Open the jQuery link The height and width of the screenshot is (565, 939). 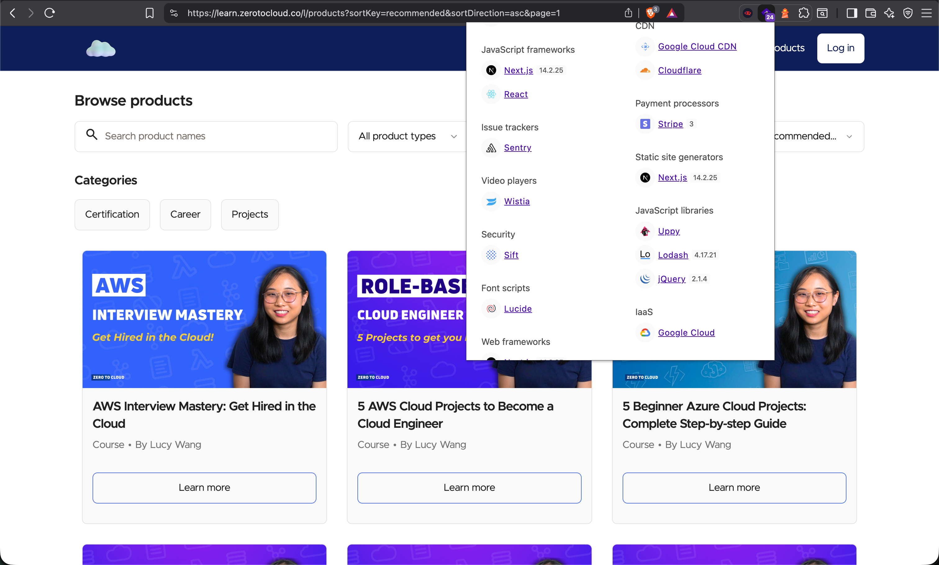672,279
